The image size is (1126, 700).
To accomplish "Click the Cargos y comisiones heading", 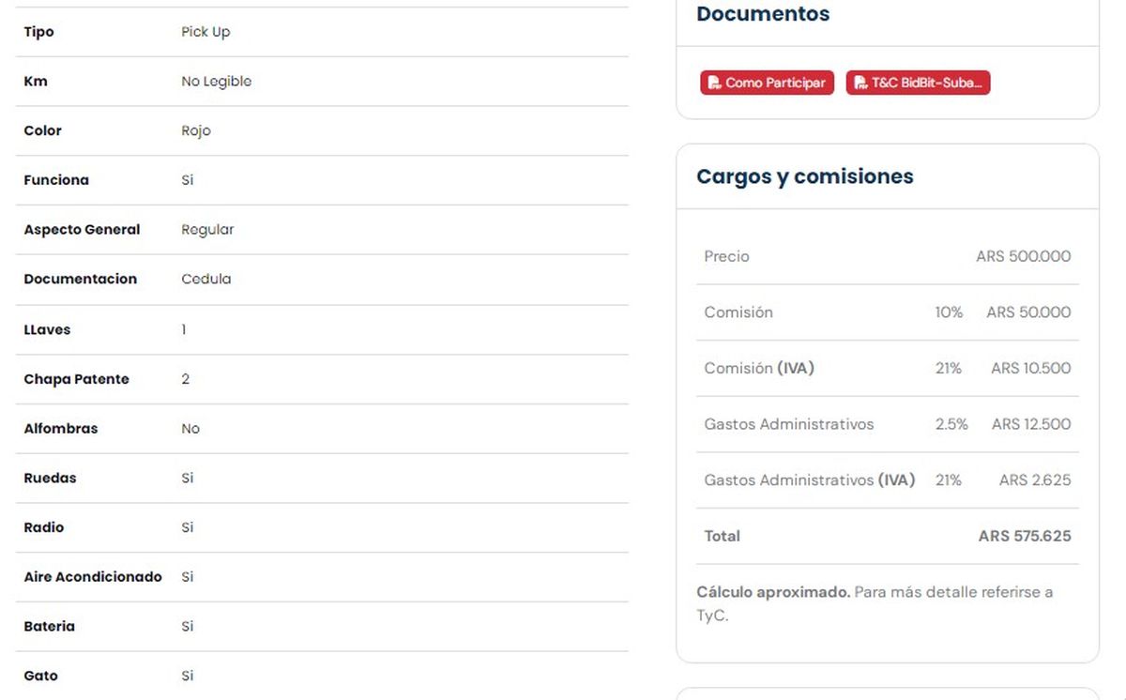I will (x=804, y=176).
